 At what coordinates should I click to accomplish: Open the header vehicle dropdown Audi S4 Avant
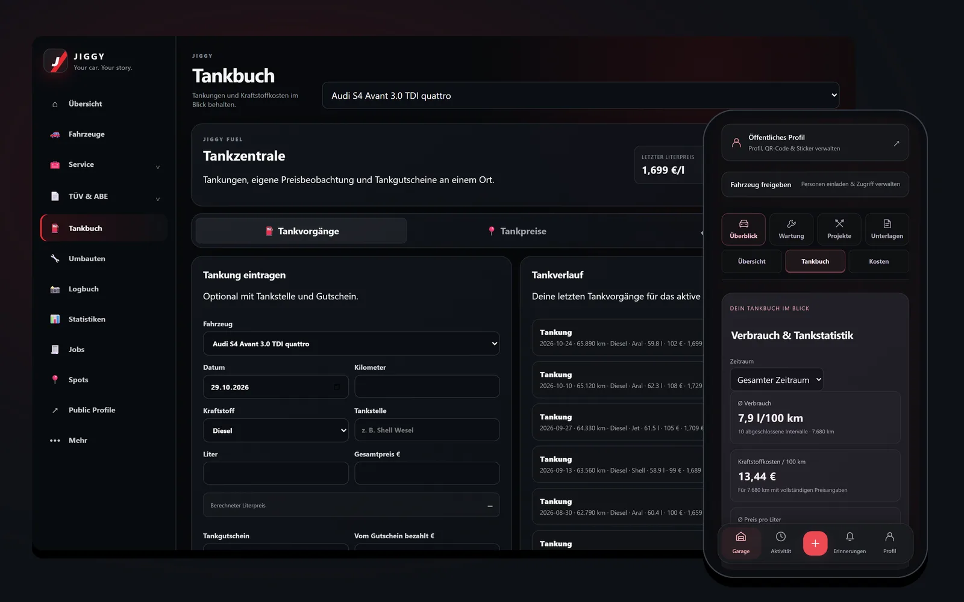(581, 95)
